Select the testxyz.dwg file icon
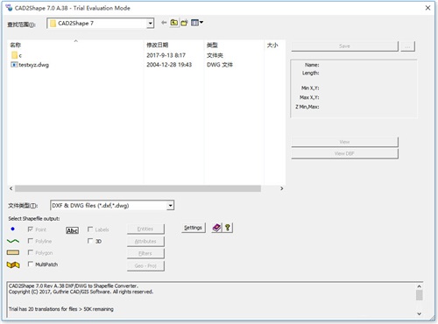Image resolution: width=438 pixels, height=324 pixels. pos(14,65)
